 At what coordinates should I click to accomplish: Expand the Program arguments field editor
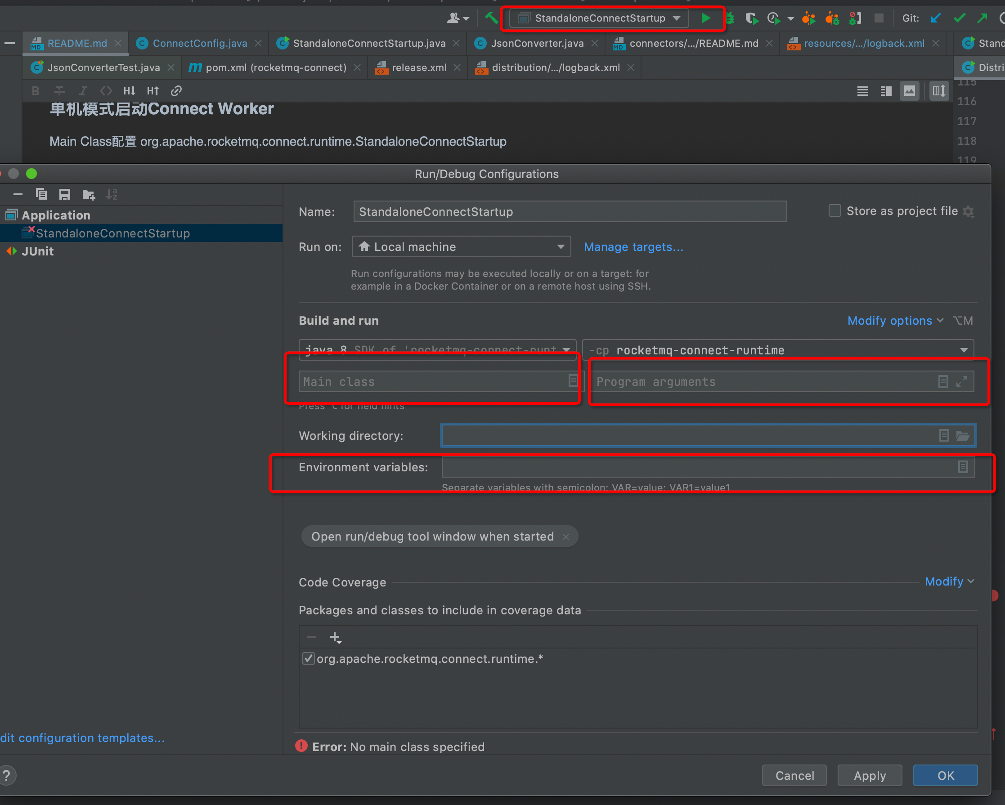click(x=962, y=381)
